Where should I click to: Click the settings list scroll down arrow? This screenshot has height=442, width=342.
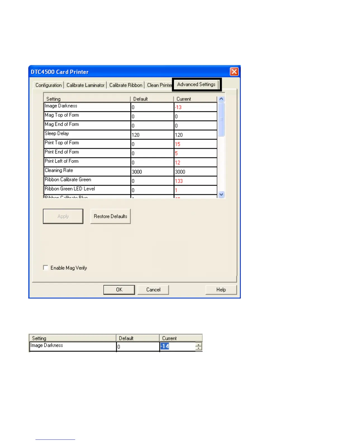coord(221,194)
